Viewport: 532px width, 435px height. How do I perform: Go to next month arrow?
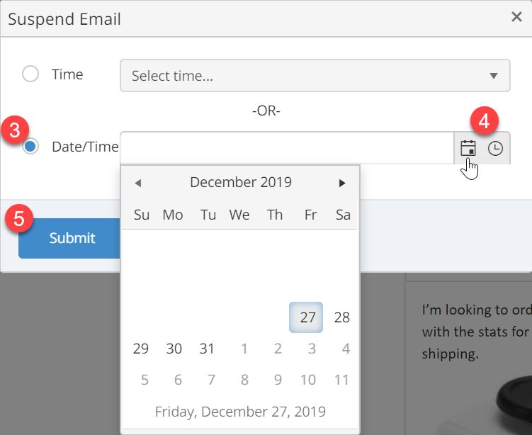click(342, 183)
